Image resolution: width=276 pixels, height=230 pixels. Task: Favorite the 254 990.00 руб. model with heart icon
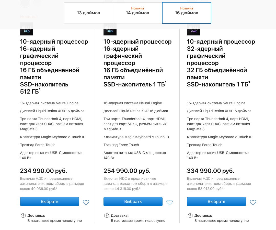pos(169,202)
